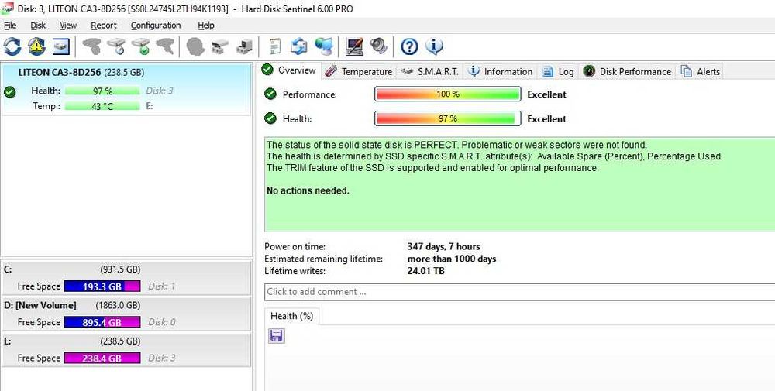Click the monitor with pen configuration icon

(354, 47)
